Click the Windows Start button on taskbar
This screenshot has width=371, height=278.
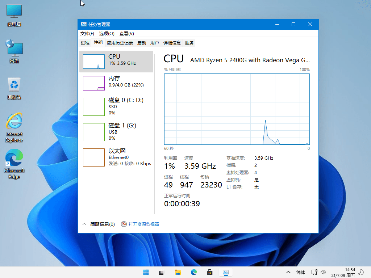(146, 272)
